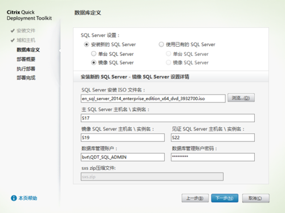285x213 pixels.
Task: Click 下一步(N) next button
Action: click(225, 198)
